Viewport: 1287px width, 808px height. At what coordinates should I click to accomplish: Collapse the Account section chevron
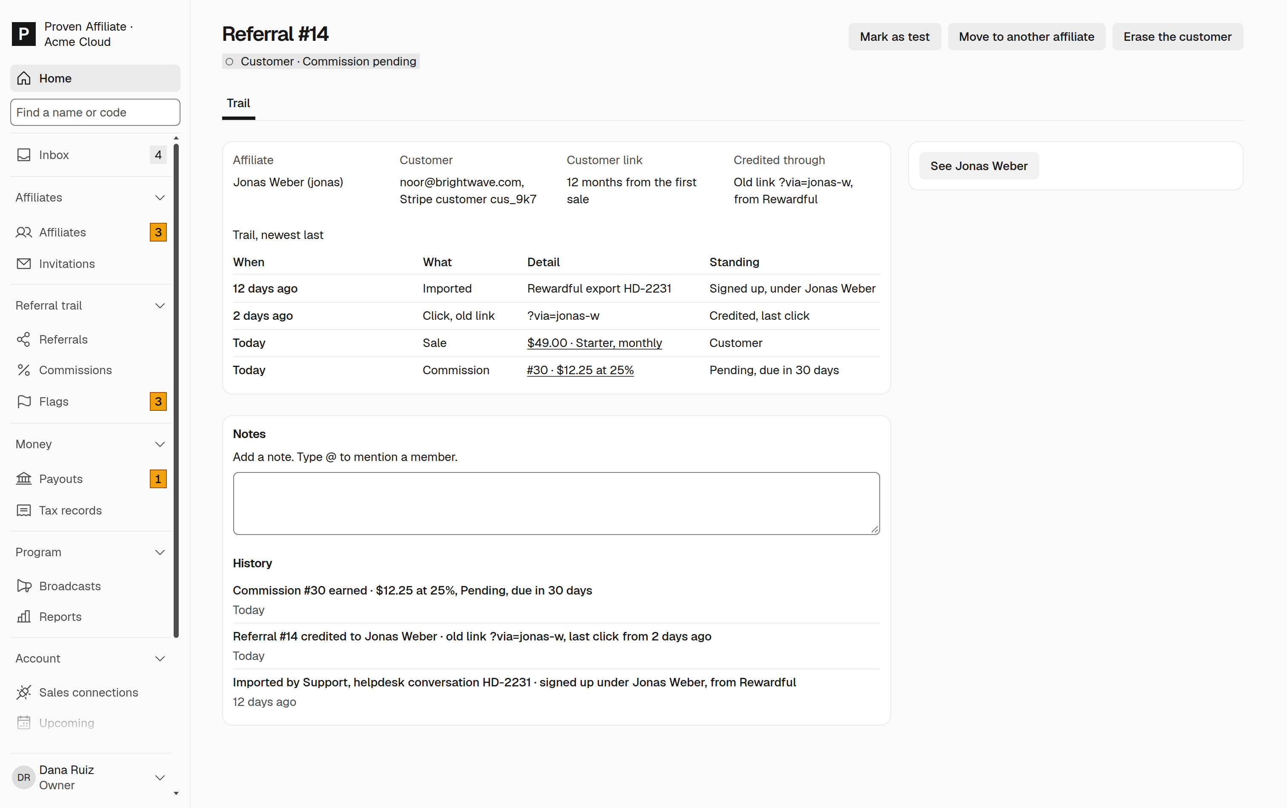click(x=160, y=658)
